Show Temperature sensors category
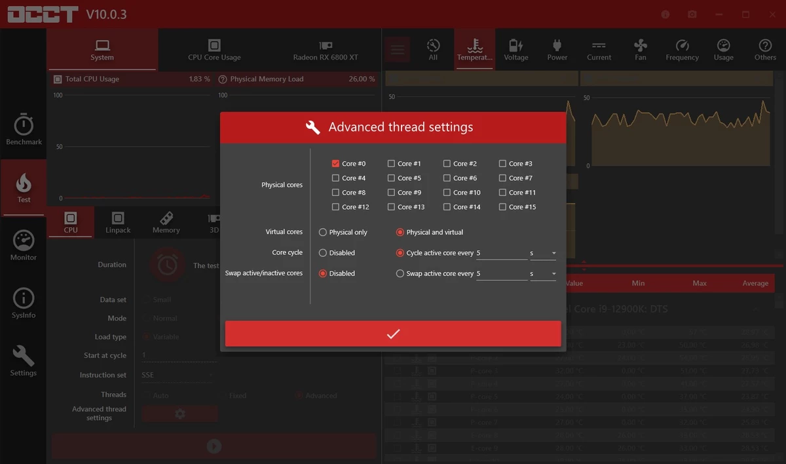The width and height of the screenshot is (786, 464). (x=475, y=50)
